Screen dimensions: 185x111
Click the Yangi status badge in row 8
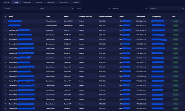[176, 53]
